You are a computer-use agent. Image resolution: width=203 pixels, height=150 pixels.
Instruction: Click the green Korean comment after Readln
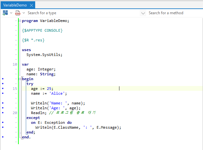coord(72,113)
